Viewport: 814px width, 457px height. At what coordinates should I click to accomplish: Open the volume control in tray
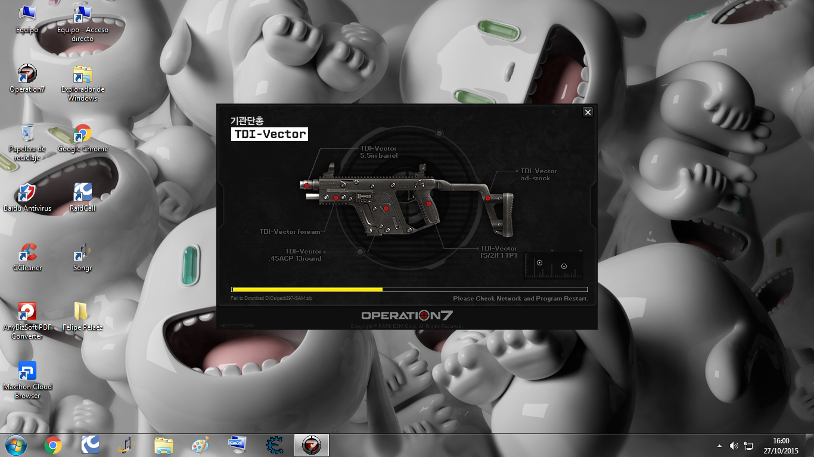coord(734,446)
